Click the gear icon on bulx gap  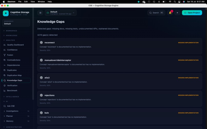point(41,113)
